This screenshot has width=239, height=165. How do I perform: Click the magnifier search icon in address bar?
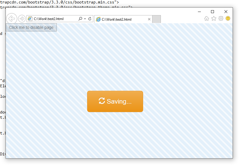click(x=80, y=19)
